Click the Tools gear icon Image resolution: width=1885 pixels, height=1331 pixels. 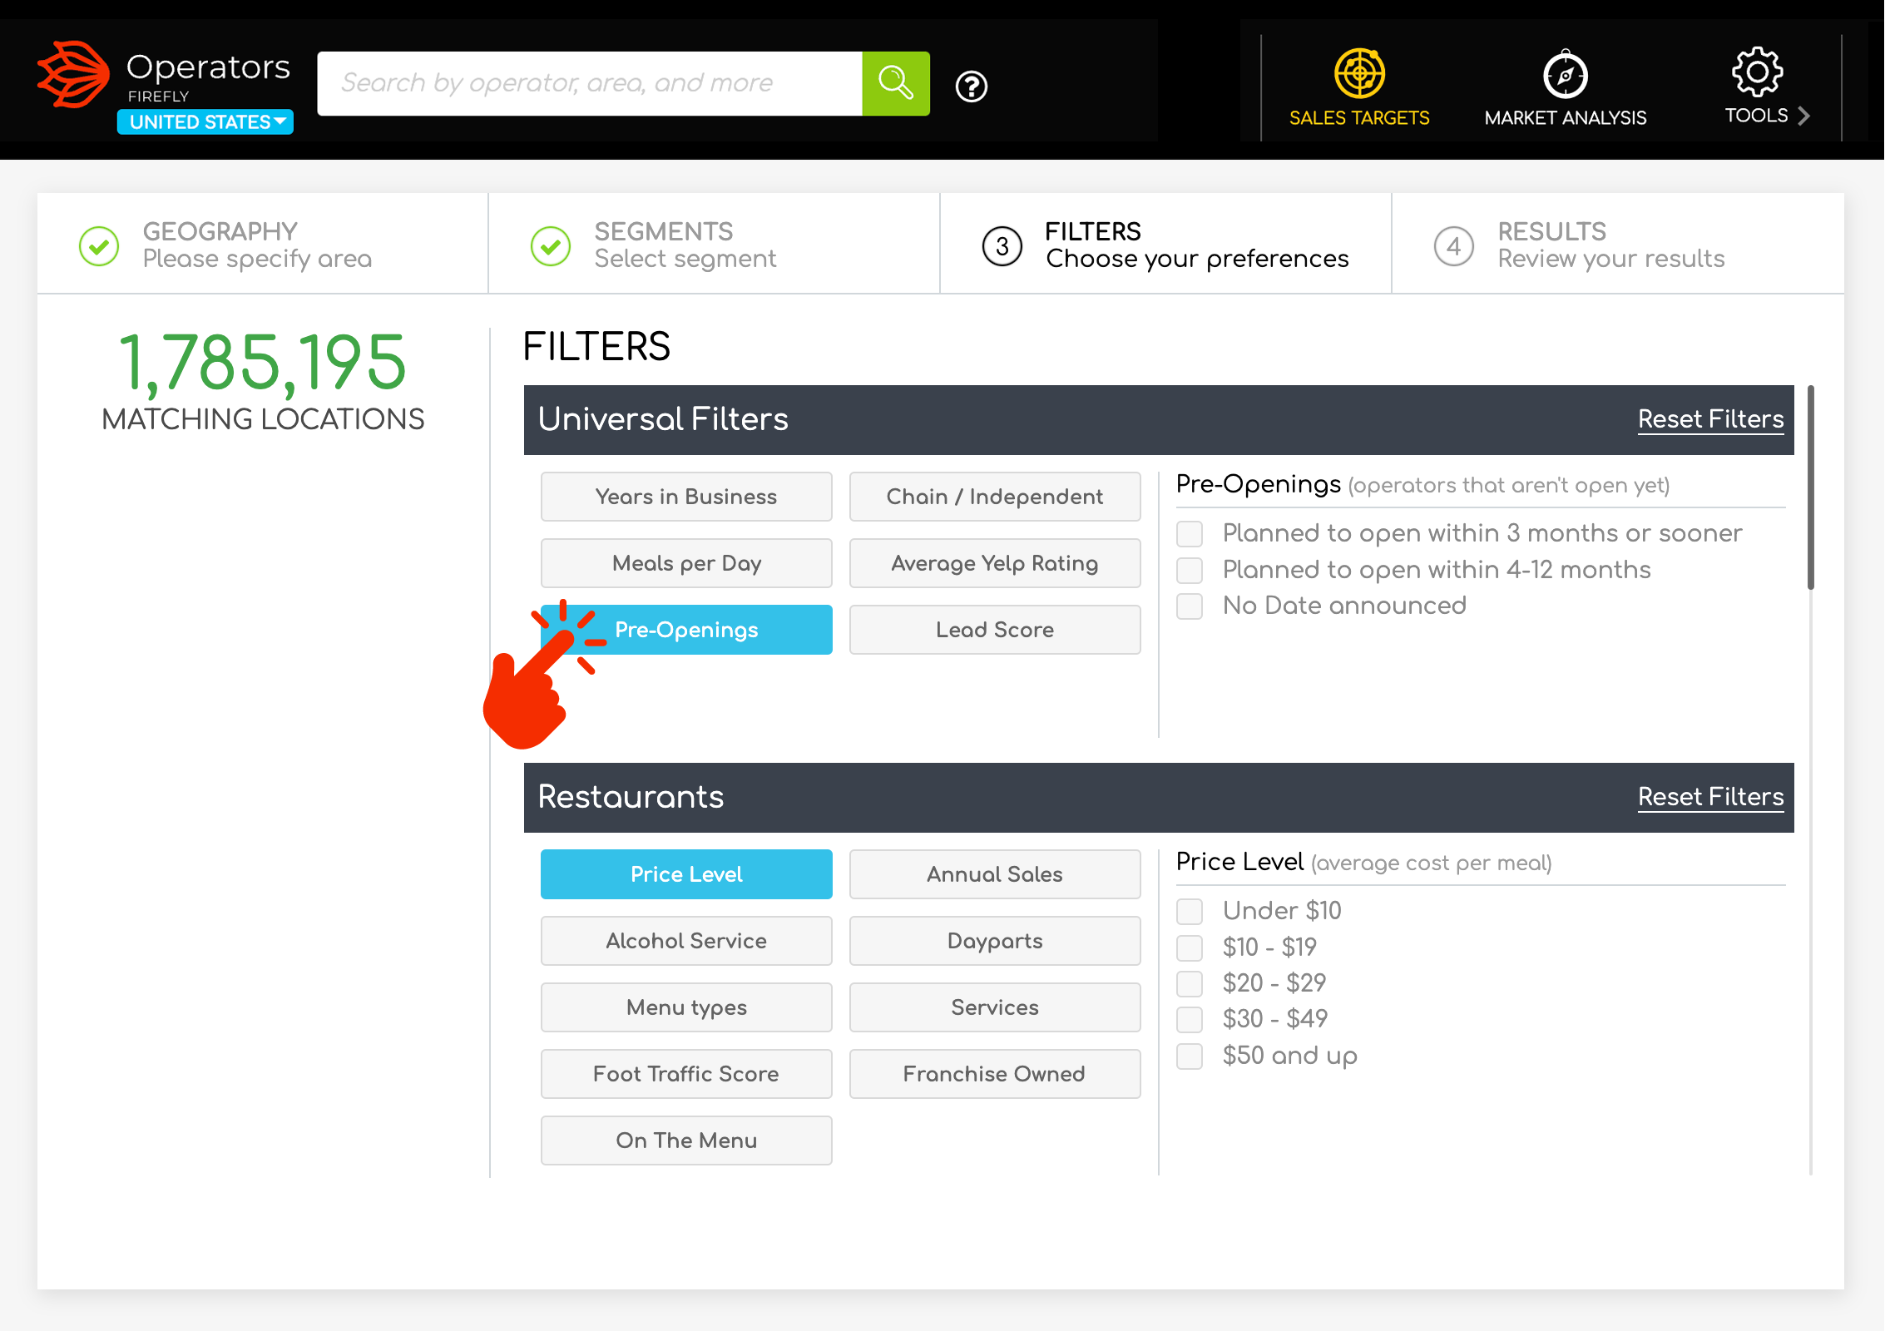click(x=1756, y=72)
